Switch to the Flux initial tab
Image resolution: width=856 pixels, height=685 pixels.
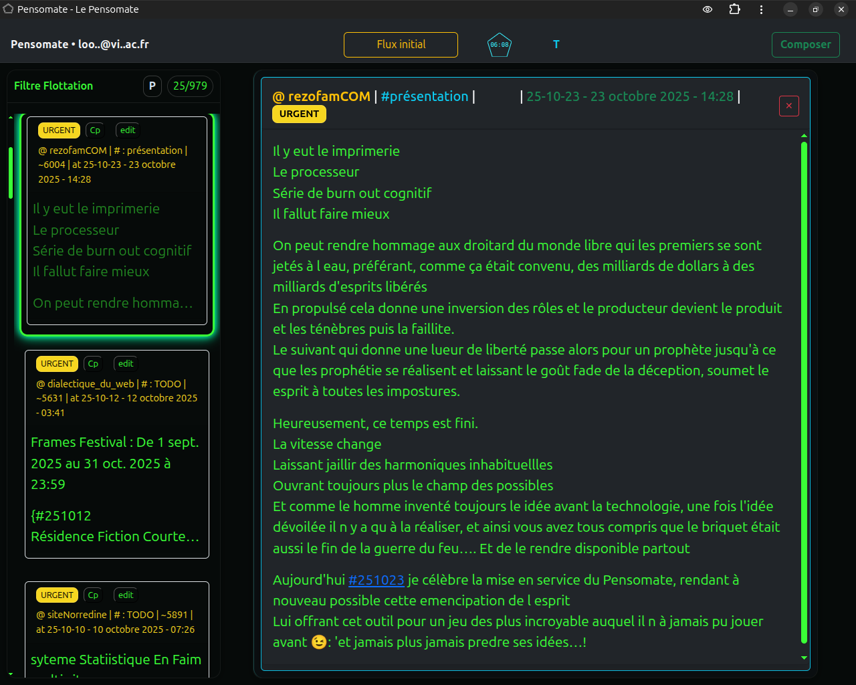coord(401,45)
